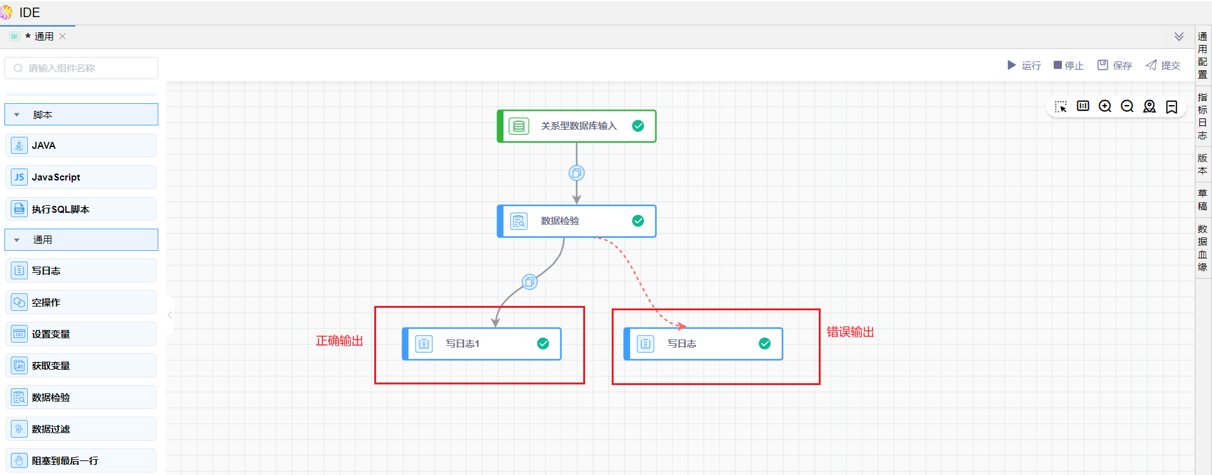Collapse the 脚本 component group
This screenshot has height=475, width=1212.
pyautogui.click(x=17, y=115)
